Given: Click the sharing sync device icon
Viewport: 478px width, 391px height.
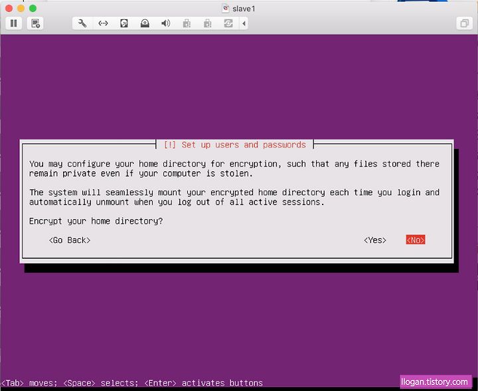Looking at the screenshot, I should (228, 23).
